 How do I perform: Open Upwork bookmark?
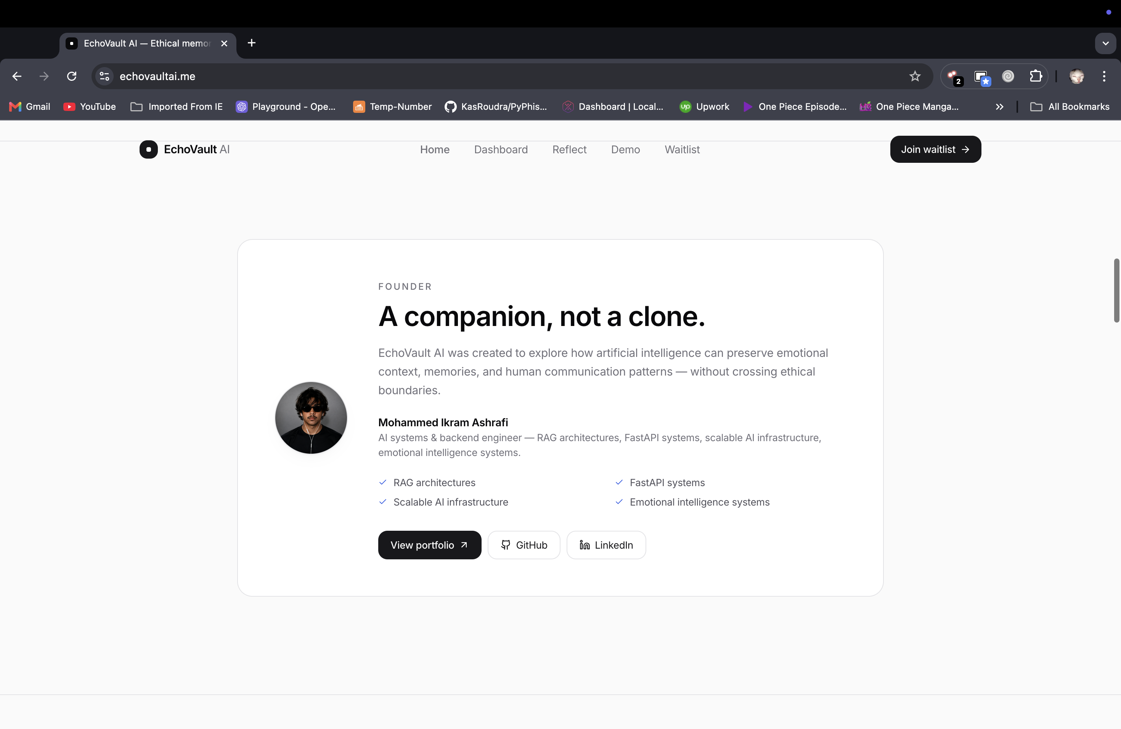point(705,107)
